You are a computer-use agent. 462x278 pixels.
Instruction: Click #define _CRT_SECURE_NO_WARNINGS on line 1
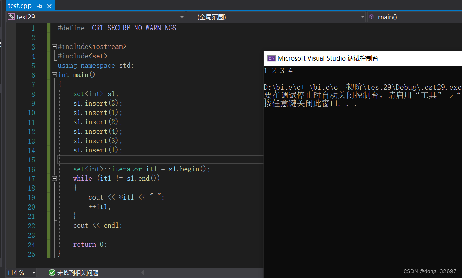tap(117, 28)
